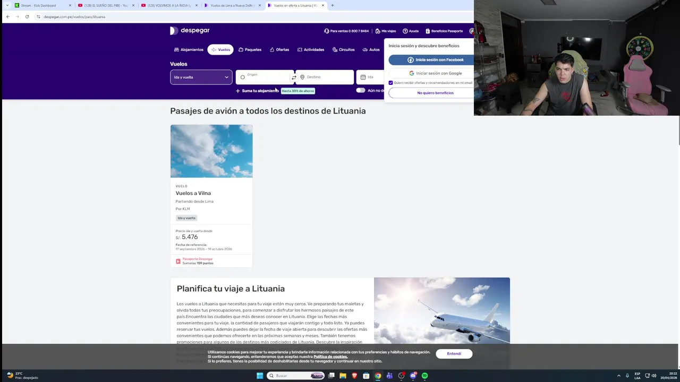Open the Circuitos category

(343, 49)
